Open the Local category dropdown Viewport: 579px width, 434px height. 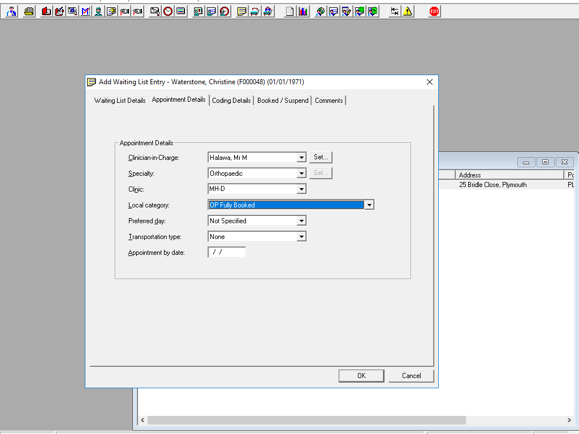pos(369,205)
